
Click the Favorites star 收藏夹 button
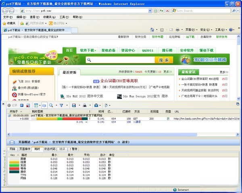point(9,23)
